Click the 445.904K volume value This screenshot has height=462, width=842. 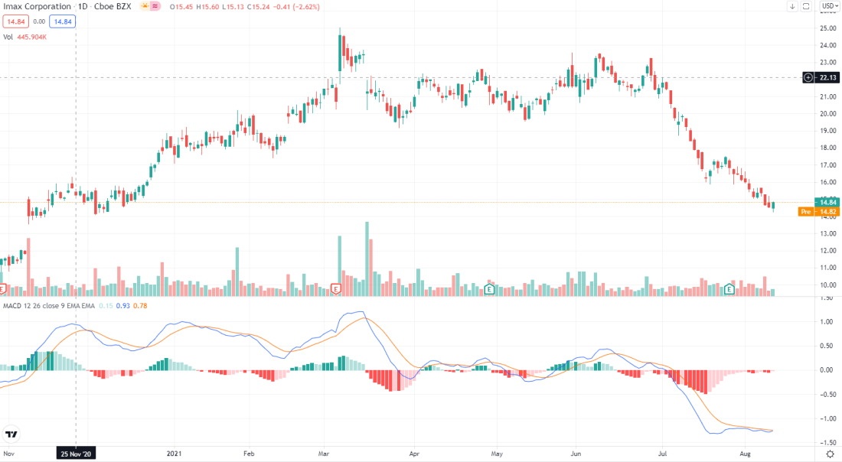tap(31, 37)
